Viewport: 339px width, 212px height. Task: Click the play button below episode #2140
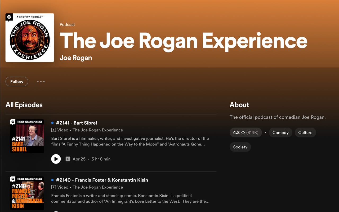point(56,211)
